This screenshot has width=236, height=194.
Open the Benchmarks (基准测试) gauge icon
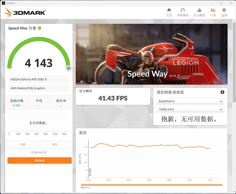pyautogui.click(x=183, y=10)
